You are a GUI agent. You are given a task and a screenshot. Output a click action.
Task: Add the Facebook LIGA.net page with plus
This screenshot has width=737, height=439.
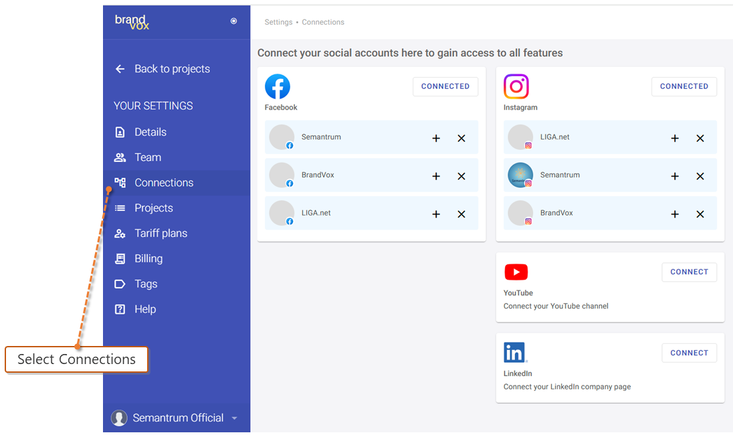[x=436, y=215]
